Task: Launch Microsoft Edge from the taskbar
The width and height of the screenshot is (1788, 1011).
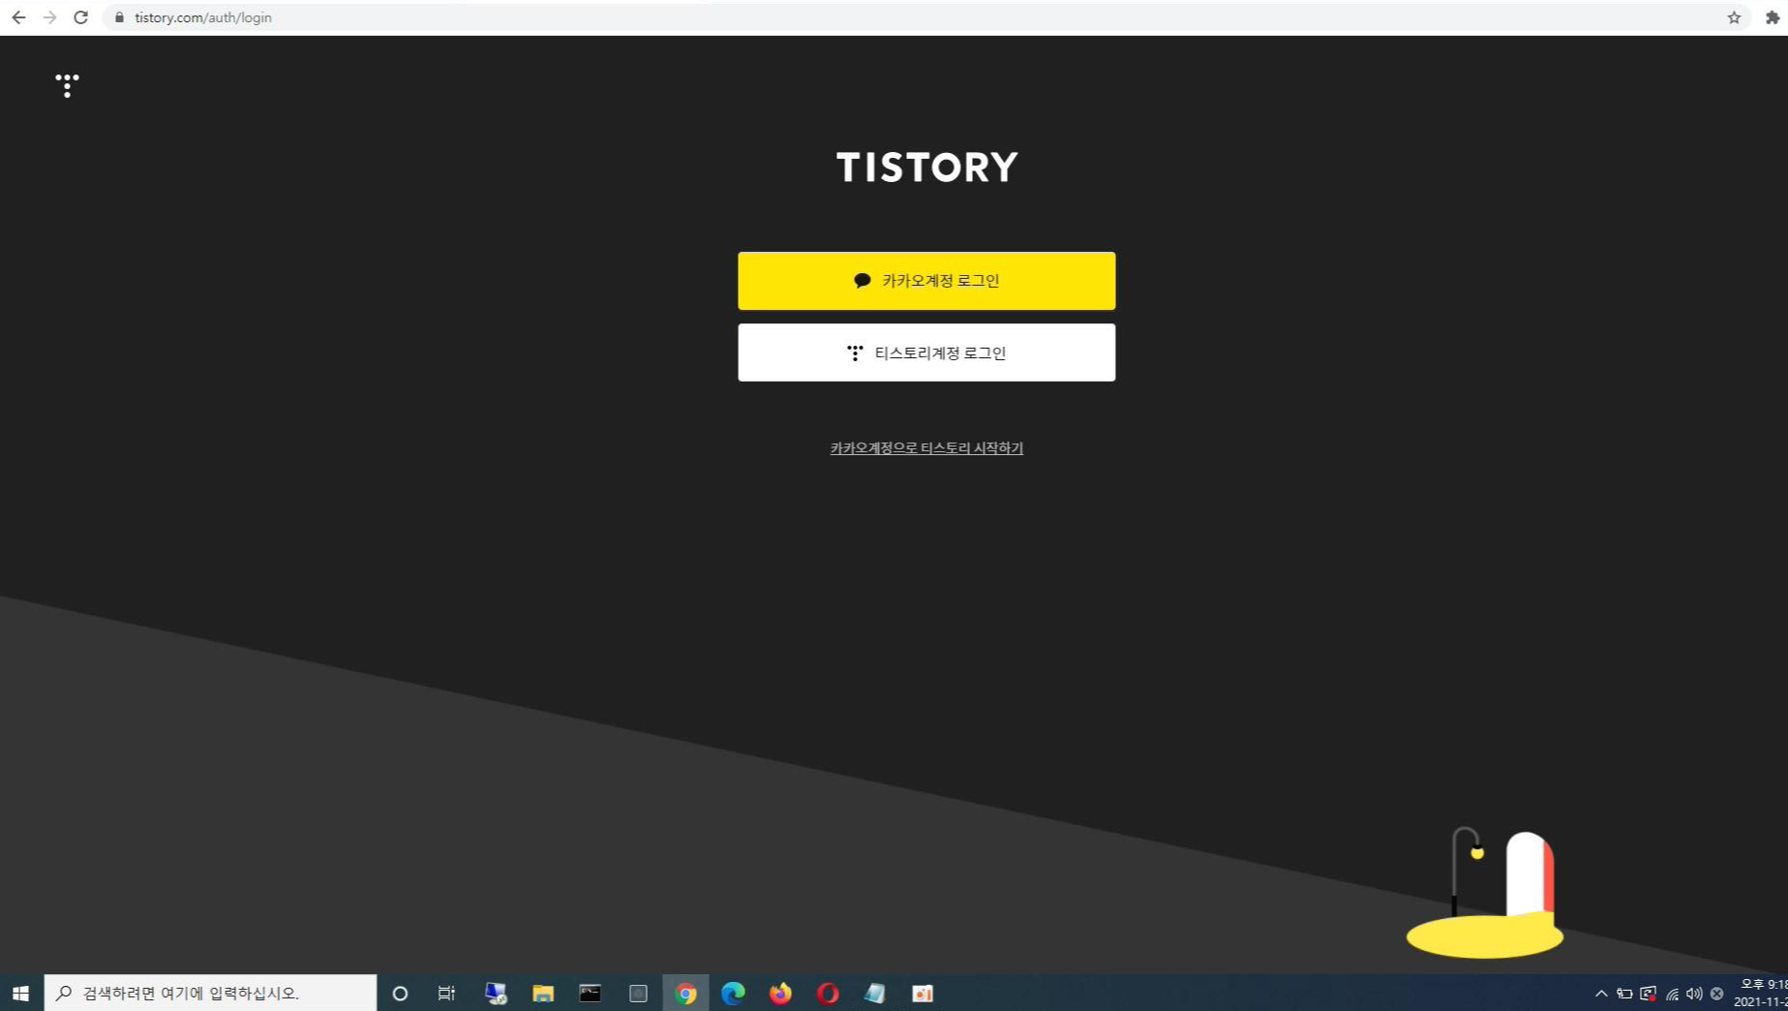Action: click(x=733, y=993)
